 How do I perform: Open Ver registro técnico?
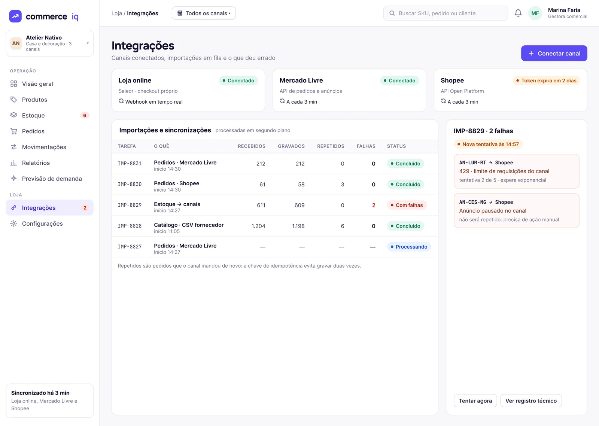531,401
